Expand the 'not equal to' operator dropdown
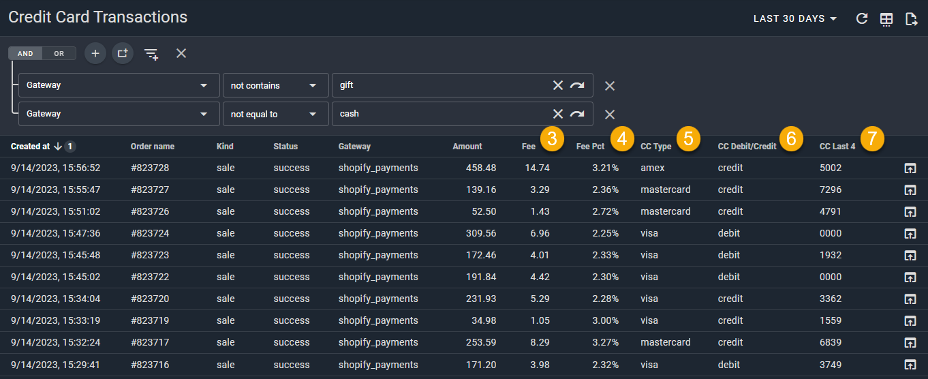This screenshot has height=379, width=928. (x=275, y=114)
